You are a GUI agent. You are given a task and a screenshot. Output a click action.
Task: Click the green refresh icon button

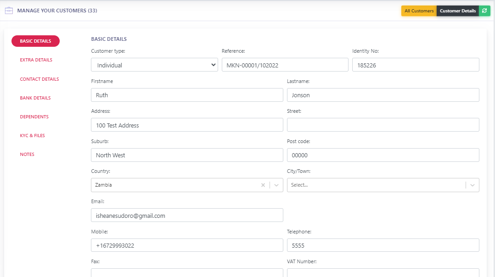pos(484,11)
